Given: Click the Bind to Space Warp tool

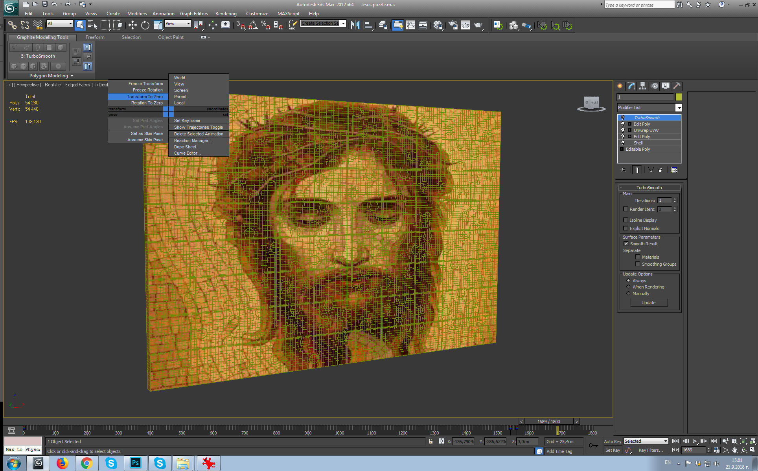Looking at the screenshot, I should pyautogui.click(x=38, y=25).
